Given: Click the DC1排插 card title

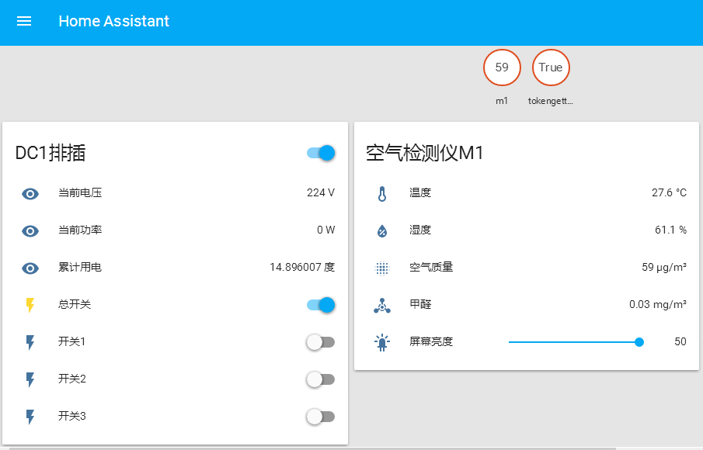Looking at the screenshot, I should [x=50, y=153].
